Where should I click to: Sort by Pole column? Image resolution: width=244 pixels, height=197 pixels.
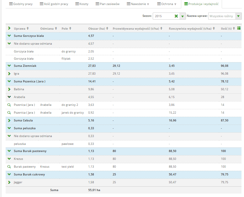(x=66, y=28)
